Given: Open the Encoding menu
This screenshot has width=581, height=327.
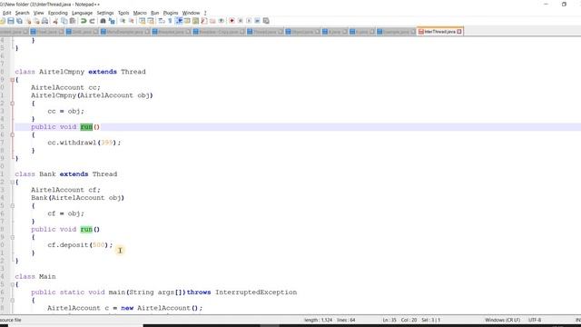Looking at the screenshot, I should click(58, 13).
